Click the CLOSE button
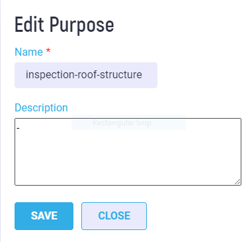The height and width of the screenshot is (242, 244). pyautogui.click(x=114, y=216)
